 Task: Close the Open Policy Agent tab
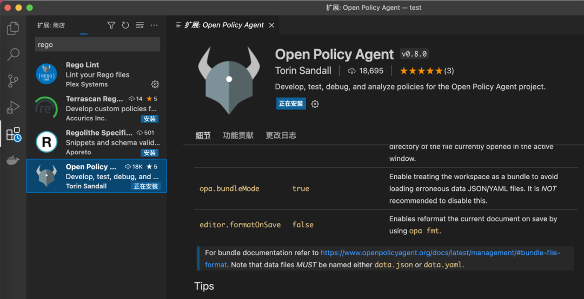click(271, 25)
